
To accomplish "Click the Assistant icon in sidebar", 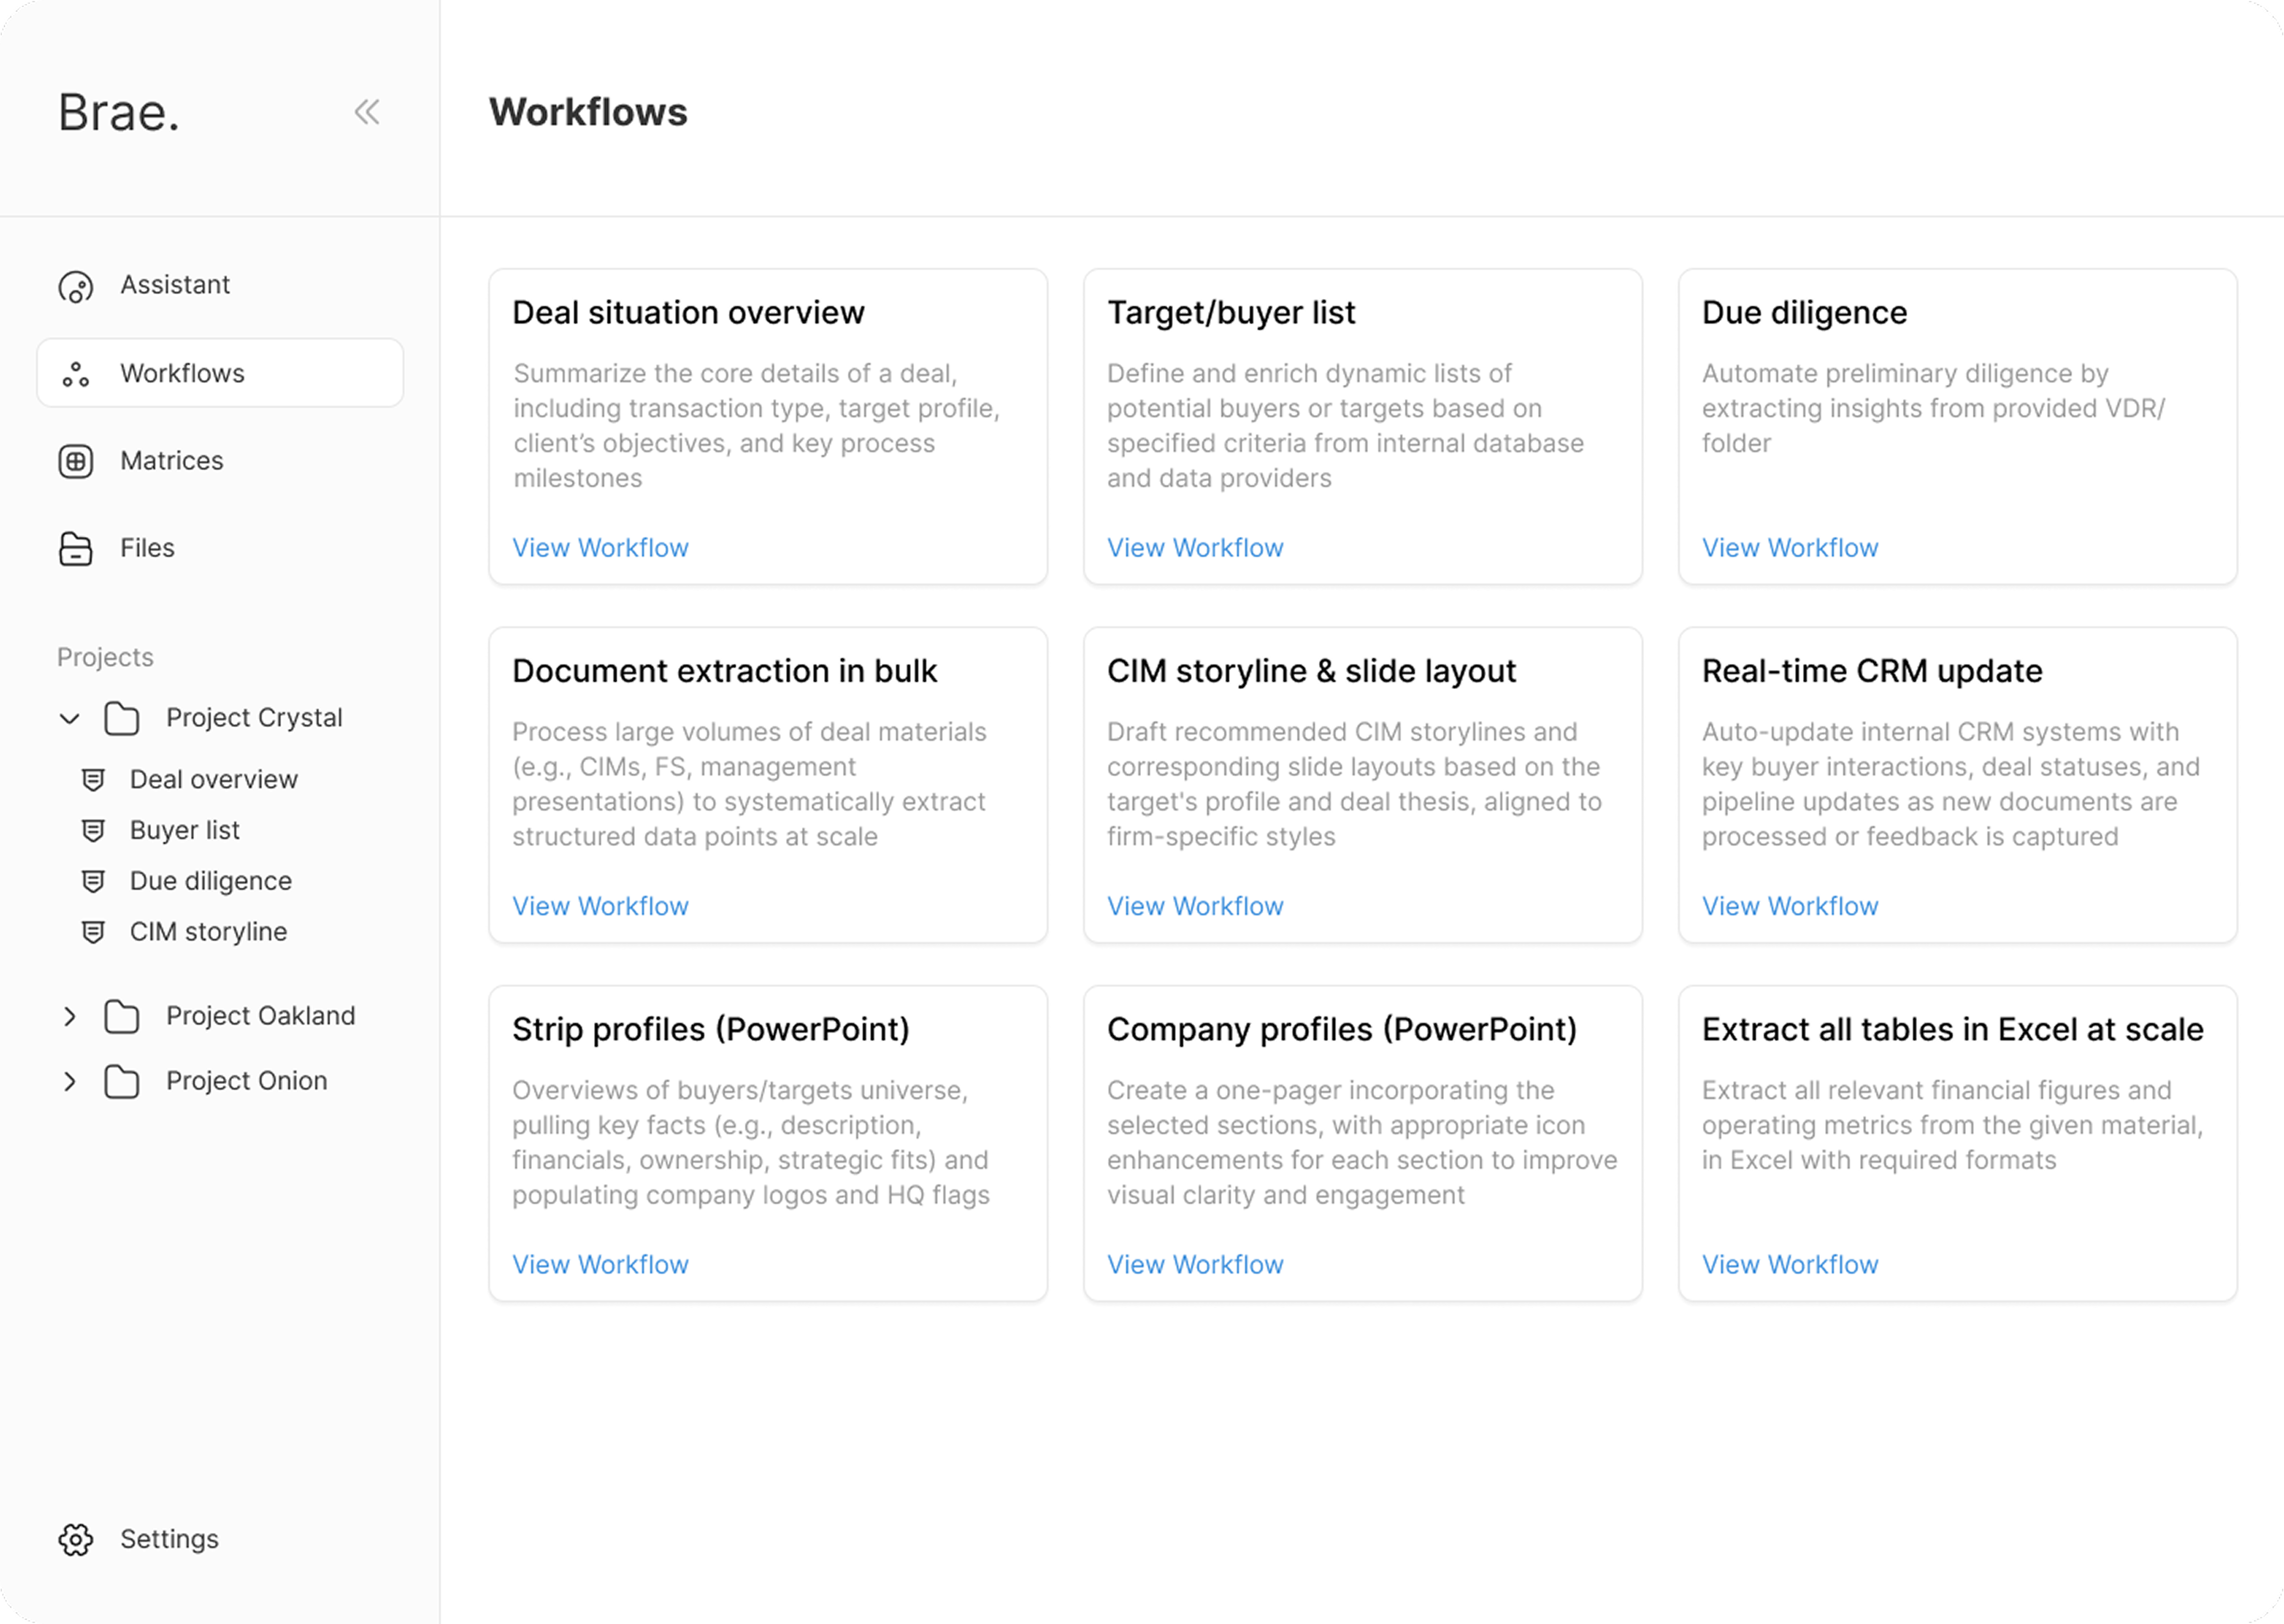I will click(76, 287).
